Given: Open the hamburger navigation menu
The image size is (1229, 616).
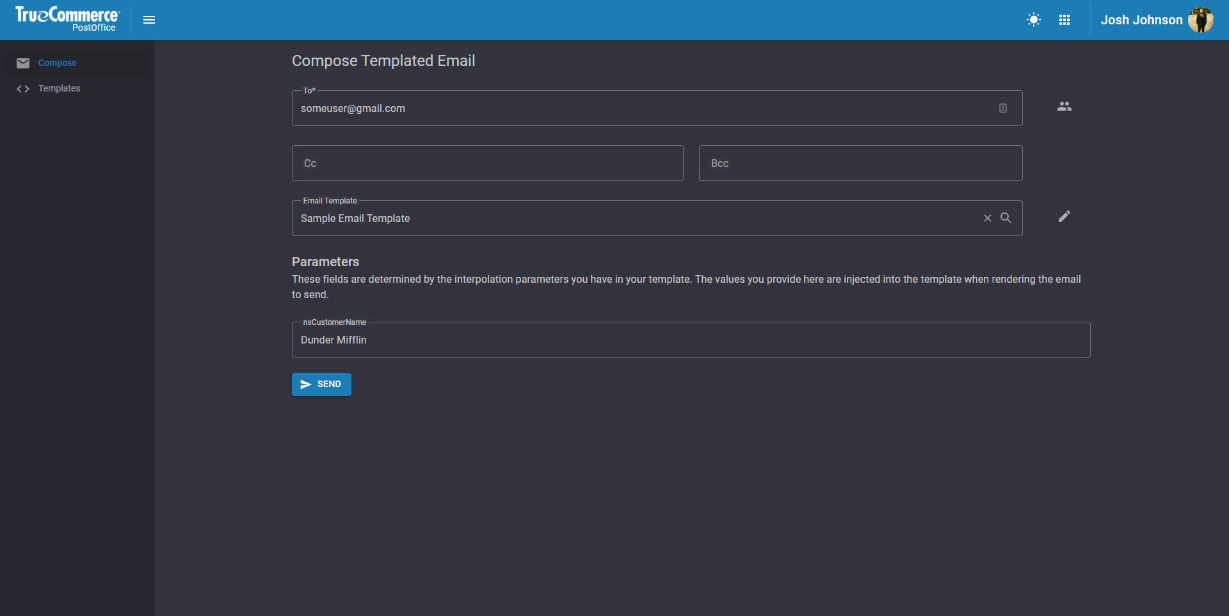Looking at the screenshot, I should point(149,20).
